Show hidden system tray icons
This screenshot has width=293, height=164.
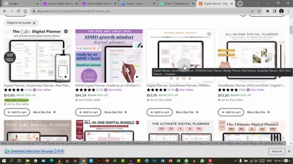pyautogui.click(x=235, y=161)
